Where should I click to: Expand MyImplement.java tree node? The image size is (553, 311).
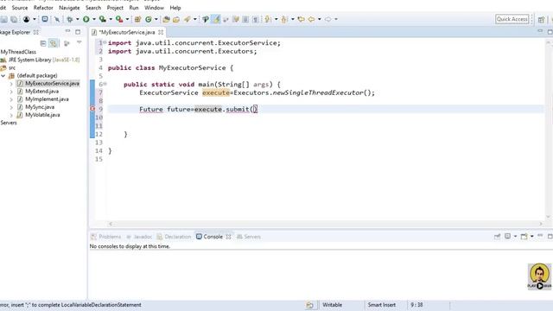(11, 99)
